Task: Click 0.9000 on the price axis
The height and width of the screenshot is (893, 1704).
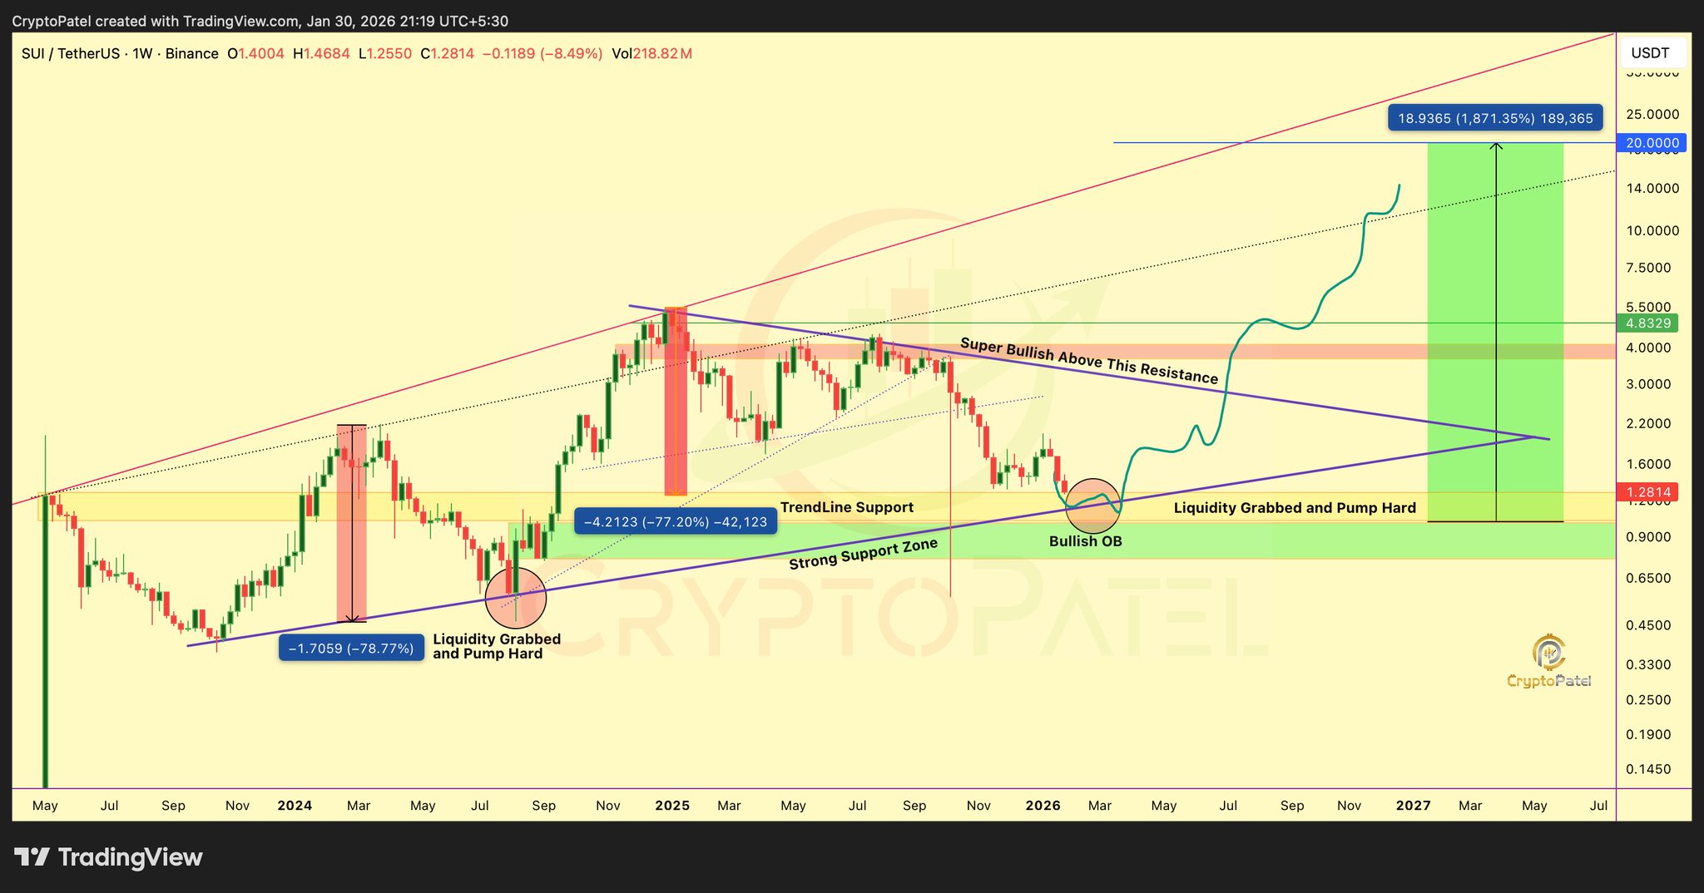Action: [1648, 537]
